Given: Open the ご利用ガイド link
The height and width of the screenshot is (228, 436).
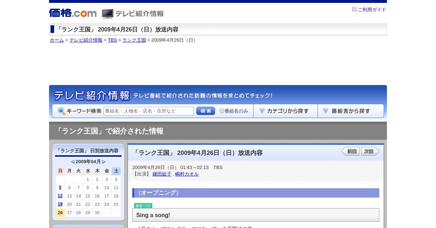Looking at the screenshot, I should 372,10.
